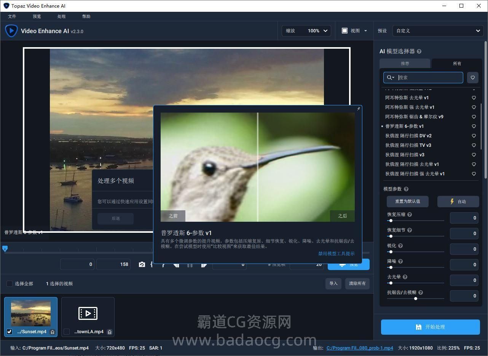Click the timeline playhead marker
This screenshot has height=356, width=488.
point(5,248)
